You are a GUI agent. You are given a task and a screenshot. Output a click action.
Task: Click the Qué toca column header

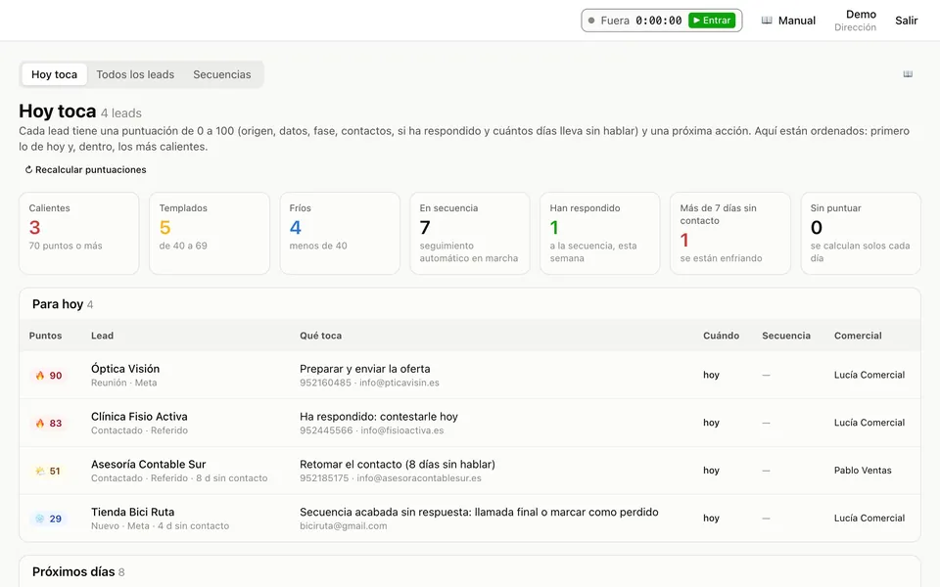pos(321,336)
